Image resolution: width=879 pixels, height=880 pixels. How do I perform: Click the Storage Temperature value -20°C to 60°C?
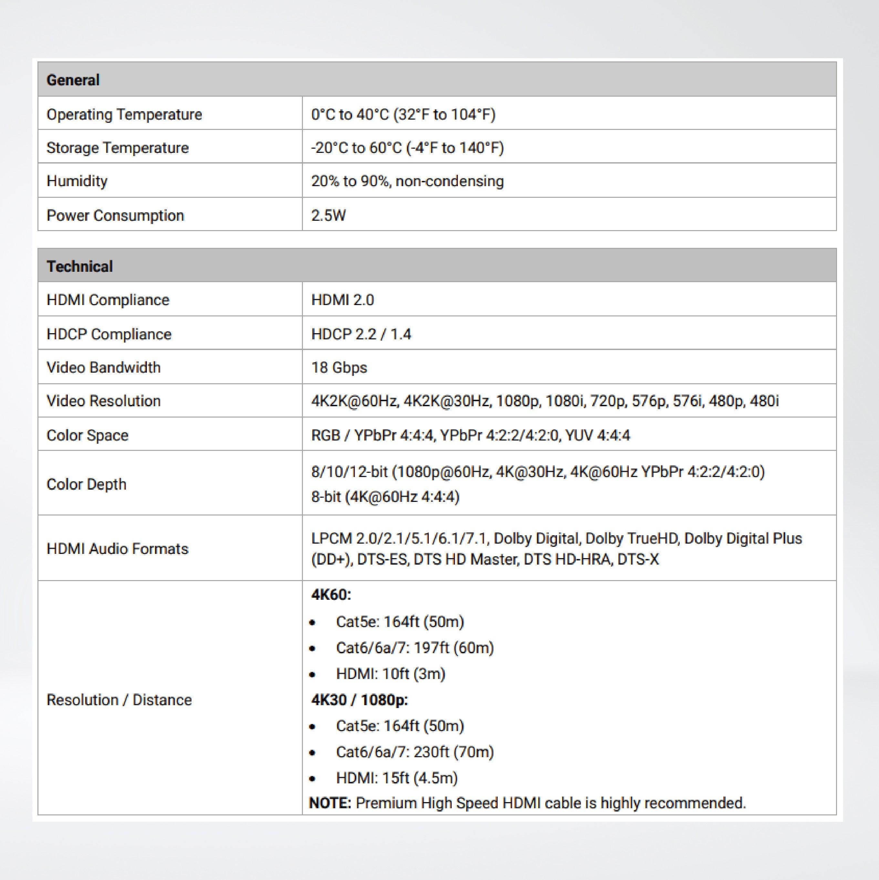click(408, 148)
